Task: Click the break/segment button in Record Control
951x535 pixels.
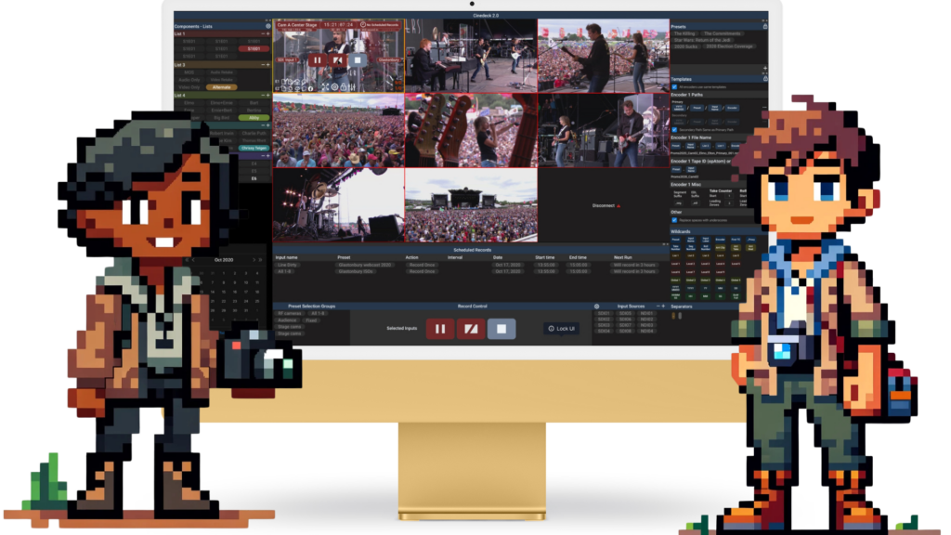Action: point(471,329)
